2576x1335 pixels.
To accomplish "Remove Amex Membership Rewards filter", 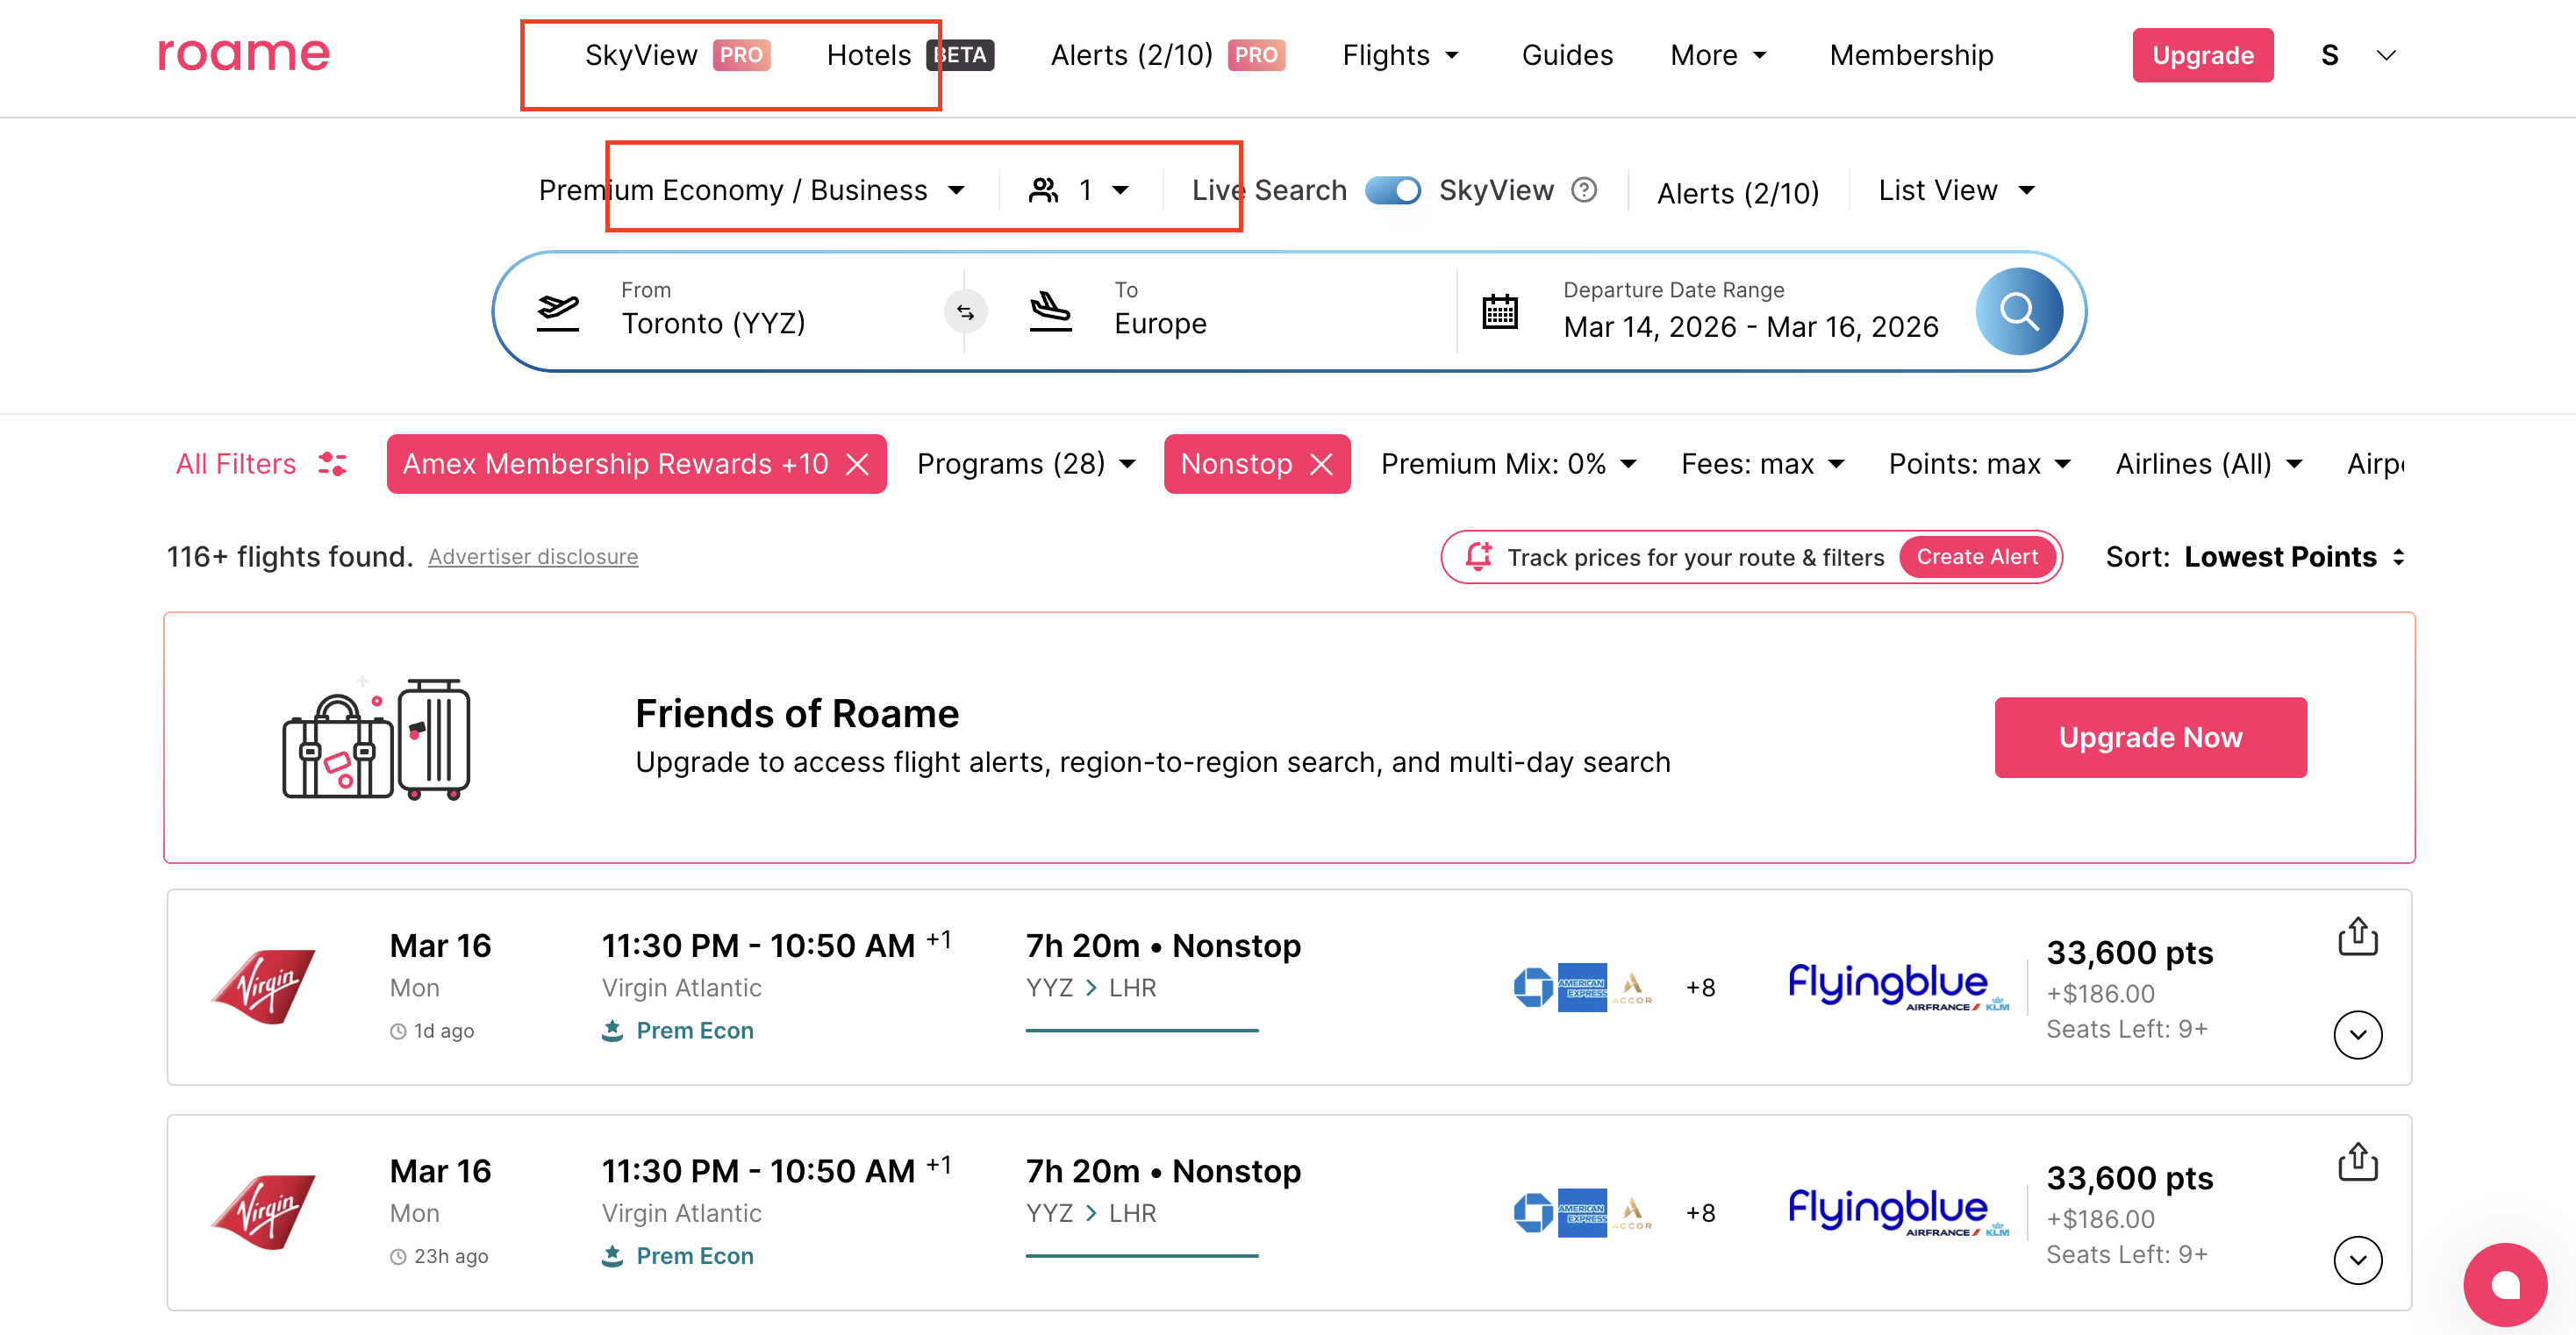I will click(x=857, y=464).
